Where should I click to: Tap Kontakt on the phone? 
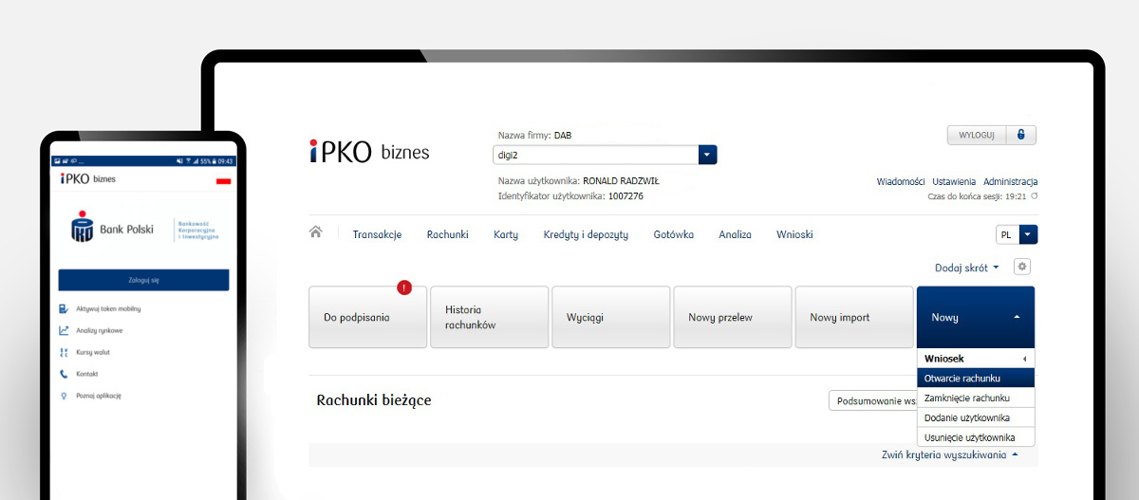pos(87,374)
